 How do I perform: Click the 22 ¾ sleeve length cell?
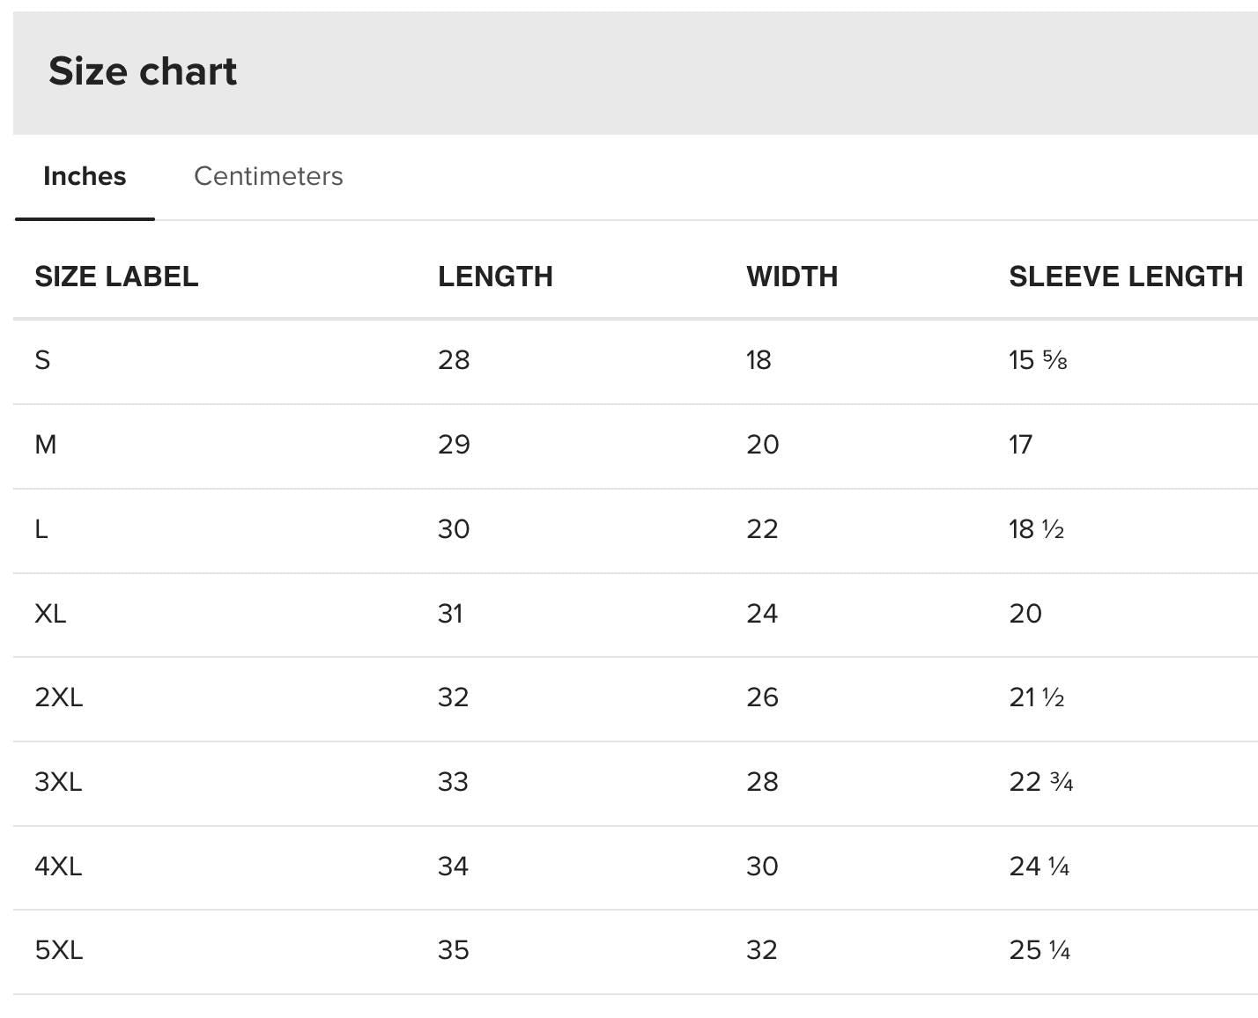coord(1041,782)
